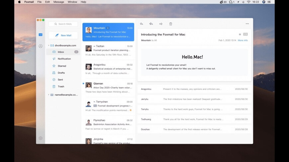Open the Trash folder
This screenshot has height=162, width=289.
(x=63, y=86)
